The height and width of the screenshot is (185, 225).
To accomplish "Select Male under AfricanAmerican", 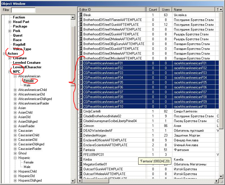I will pyautogui.click(x=27, y=85).
